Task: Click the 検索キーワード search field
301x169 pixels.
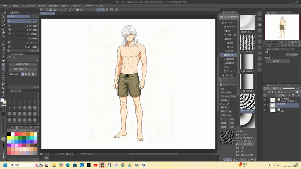Action: [229, 84]
